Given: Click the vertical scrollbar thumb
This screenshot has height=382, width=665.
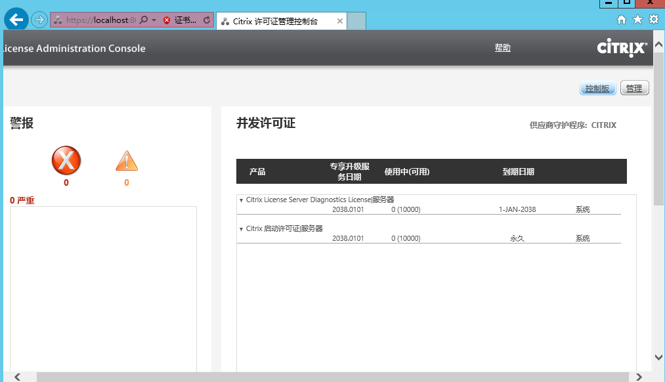Looking at the screenshot, I should pyautogui.click(x=658, y=129).
